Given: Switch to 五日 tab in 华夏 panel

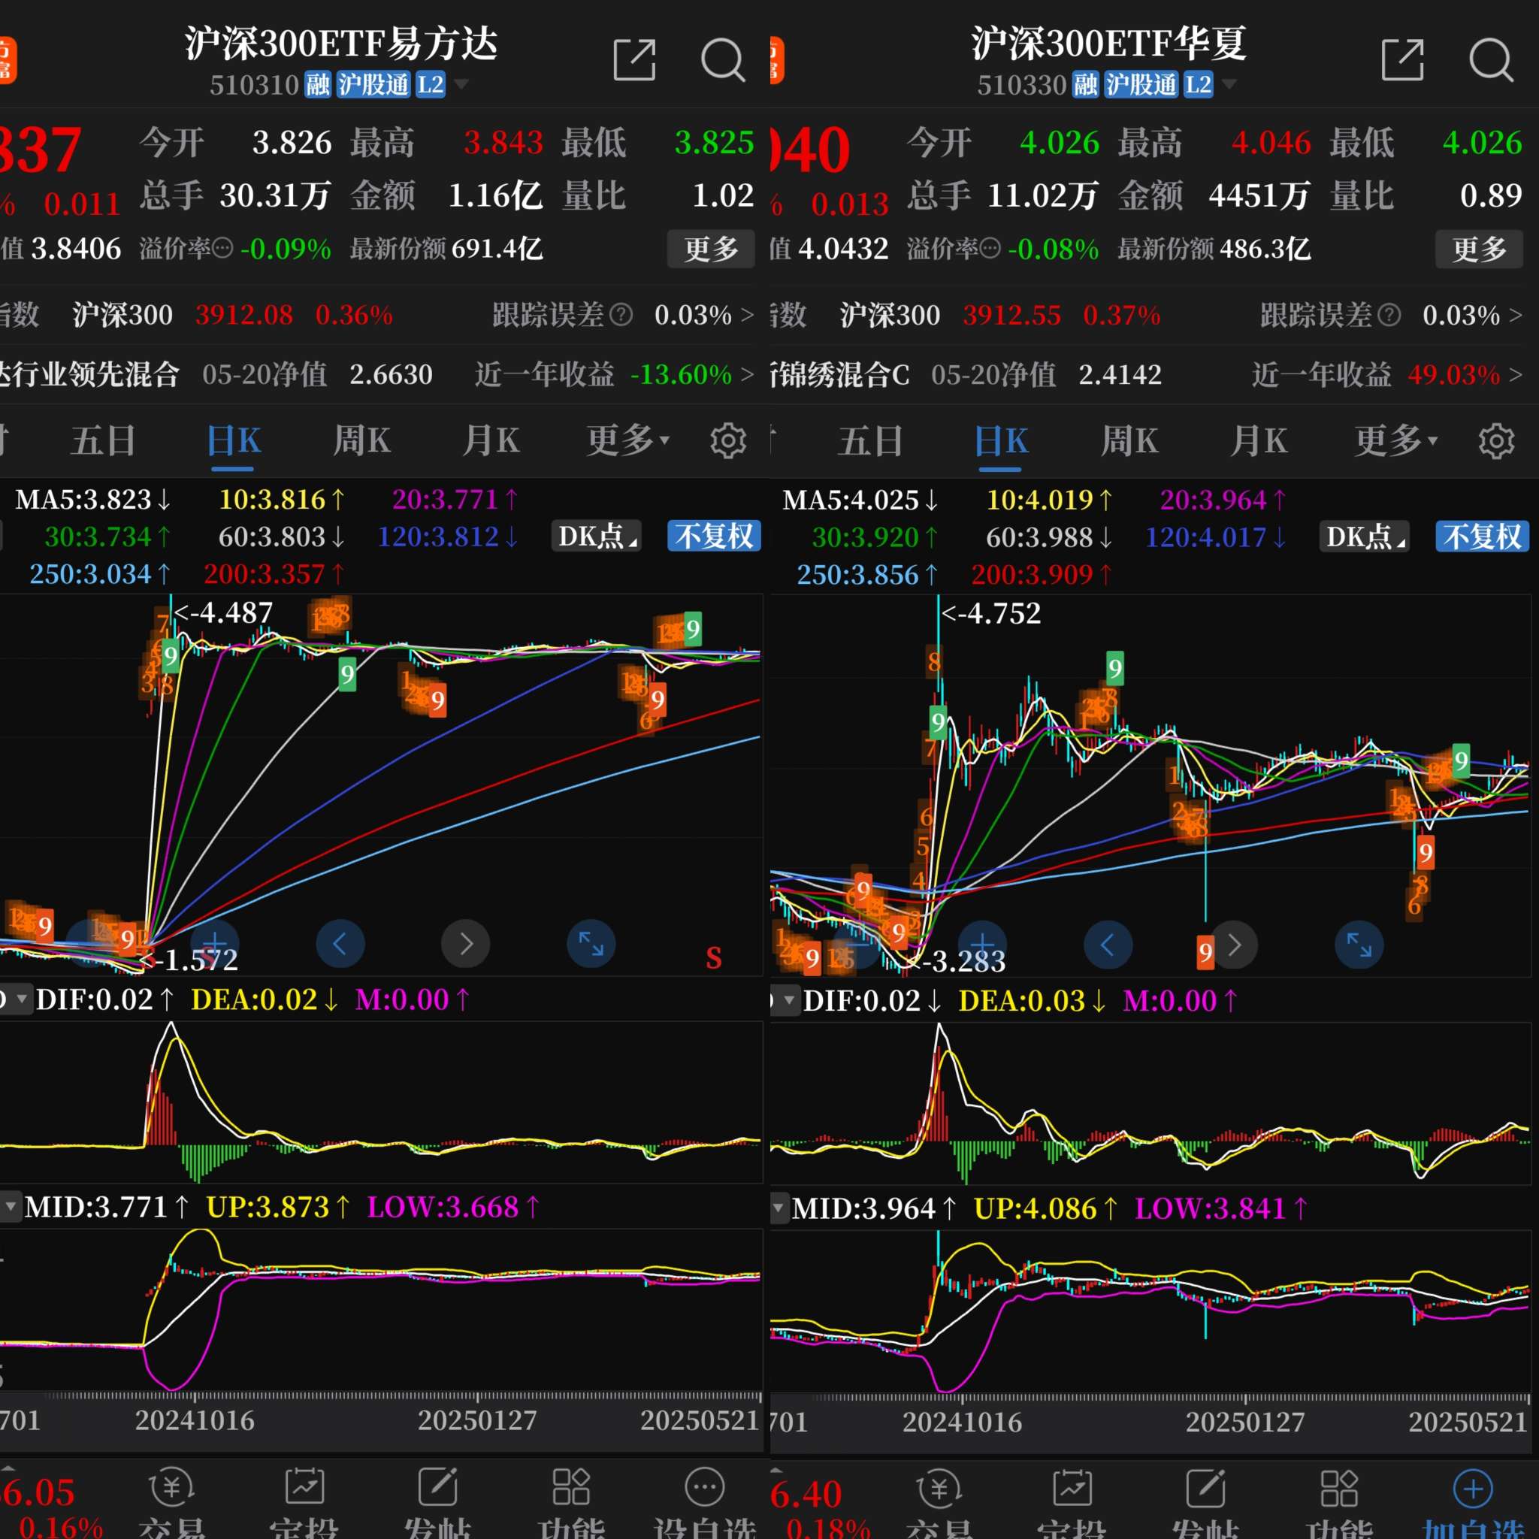Looking at the screenshot, I should [871, 440].
